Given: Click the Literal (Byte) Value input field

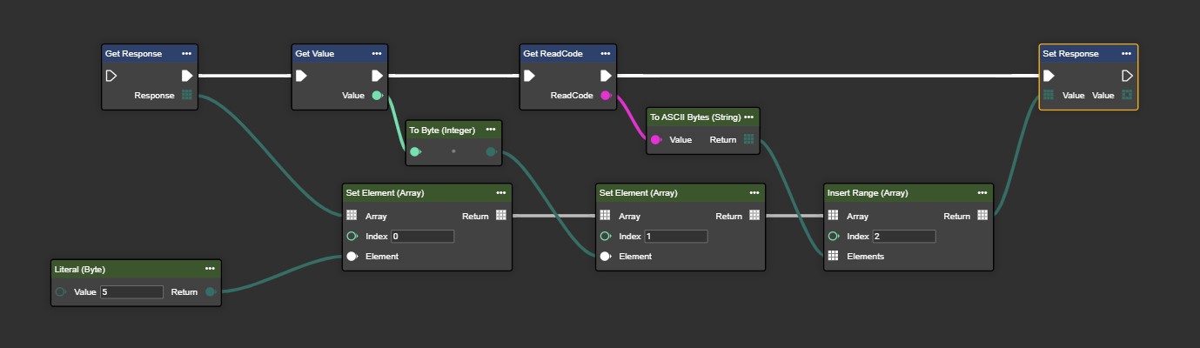Looking at the screenshot, I should point(131,292).
